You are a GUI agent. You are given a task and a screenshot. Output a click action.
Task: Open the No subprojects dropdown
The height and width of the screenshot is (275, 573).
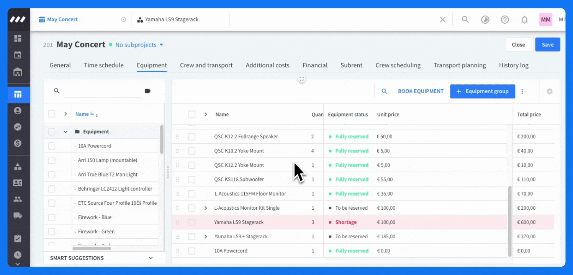point(139,45)
